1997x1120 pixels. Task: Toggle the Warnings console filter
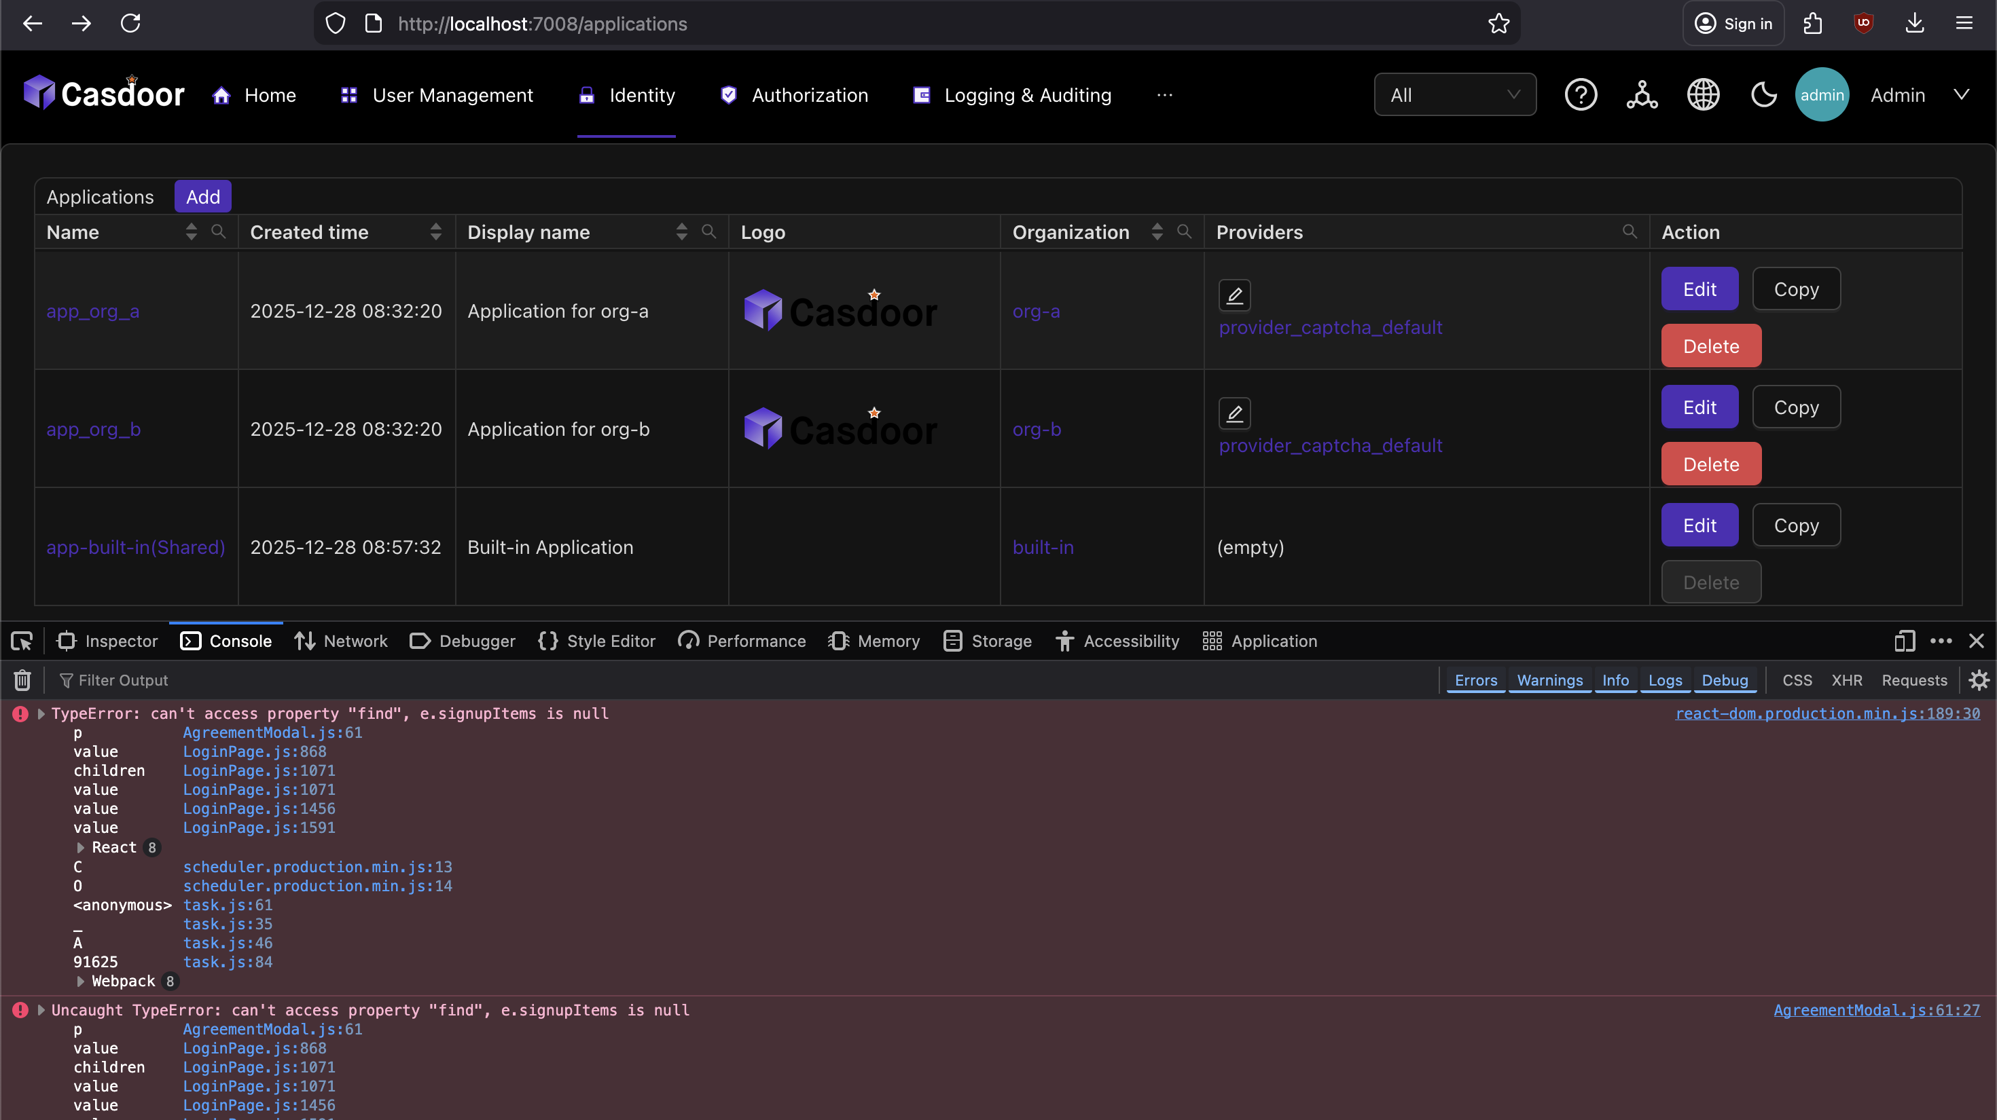1549,680
